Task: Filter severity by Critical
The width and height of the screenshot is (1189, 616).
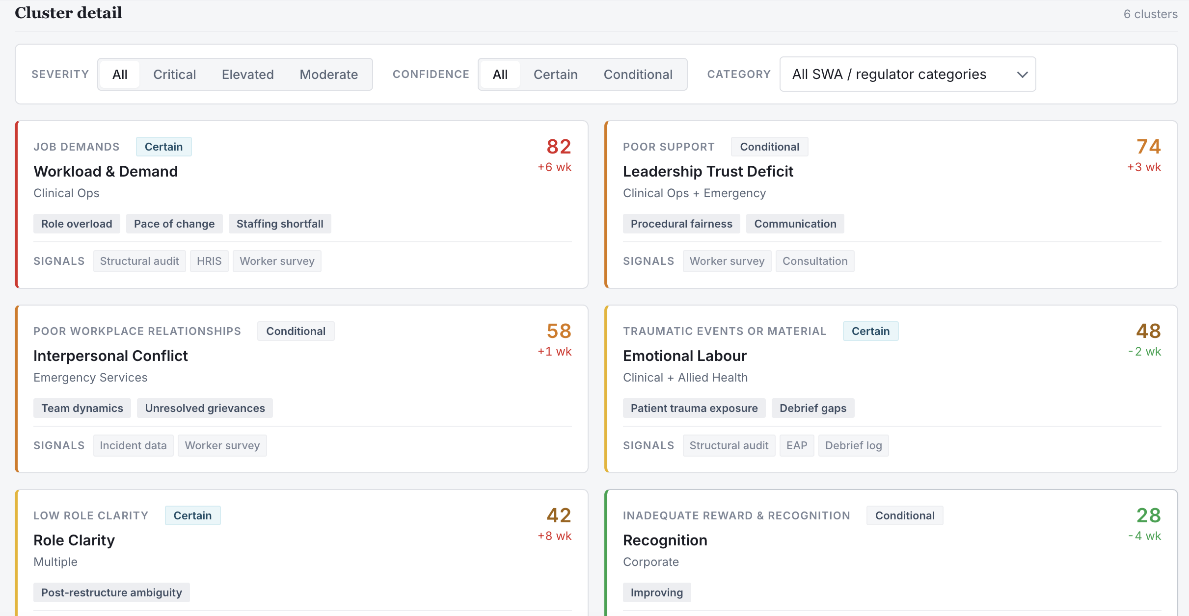Action: (174, 74)
